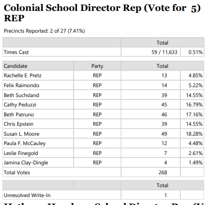Click the Candidate column header
Screen dimensions: 209x205
[15, 66]
